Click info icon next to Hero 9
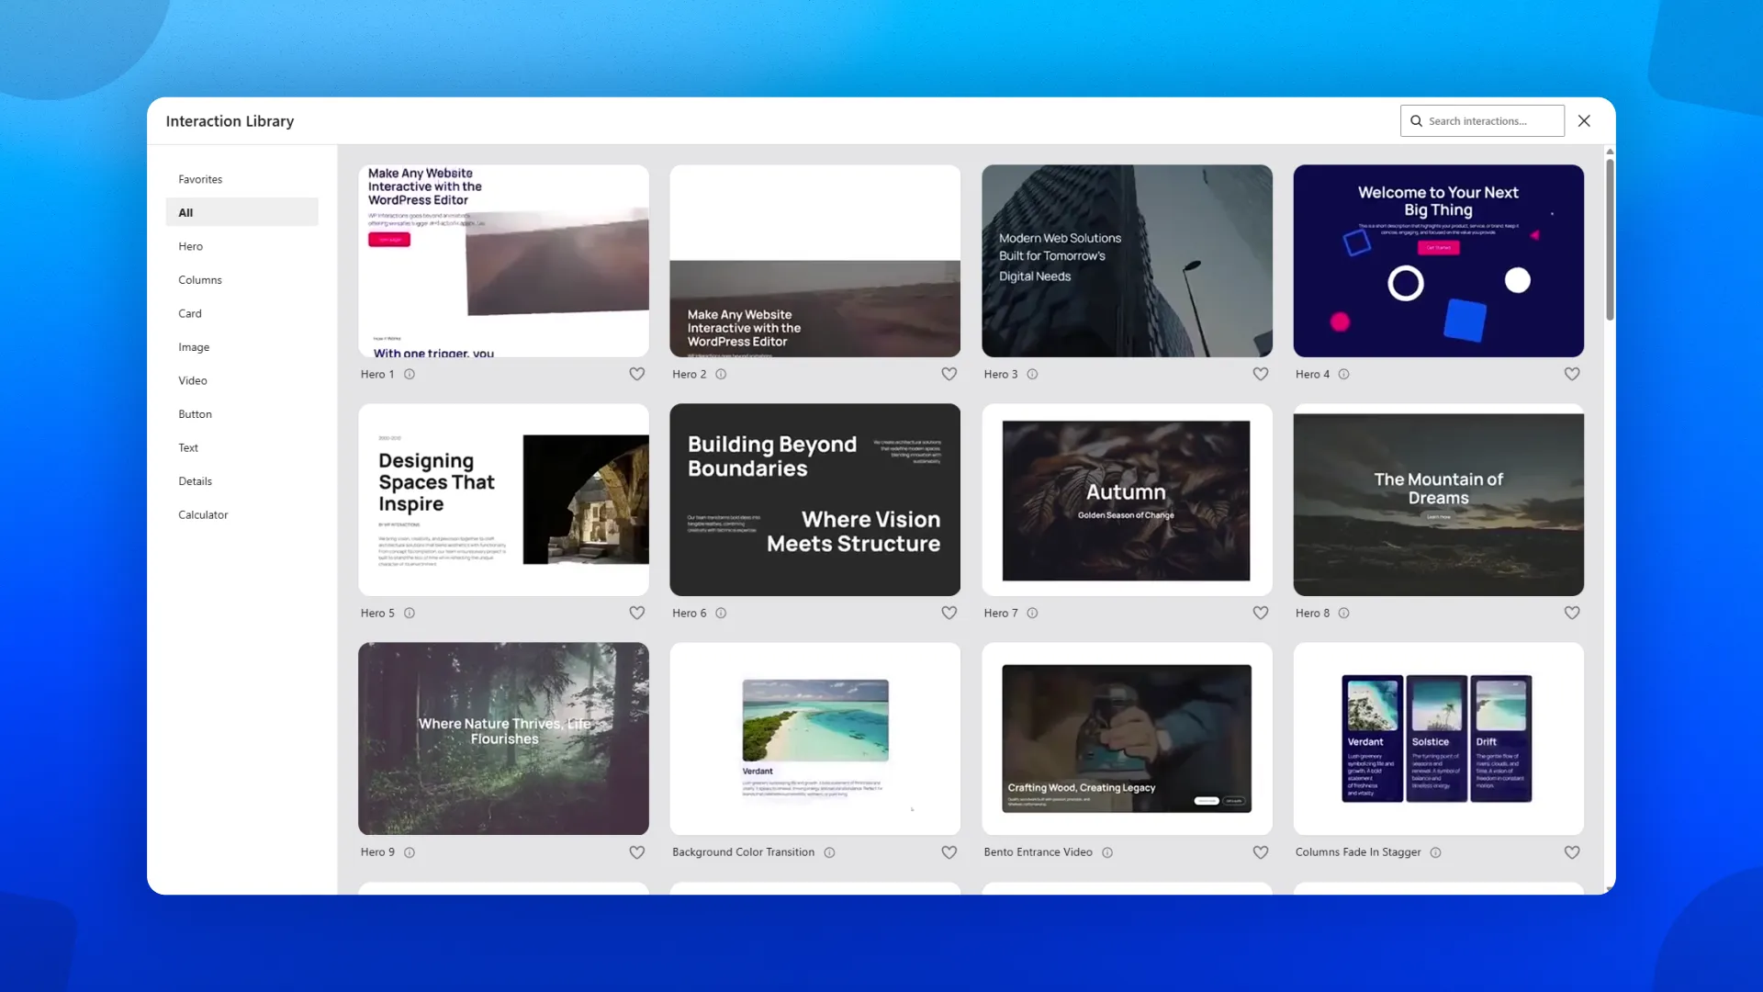This screenshot has height=992, width=1763. pyautogui.click(x=410, y=852)
